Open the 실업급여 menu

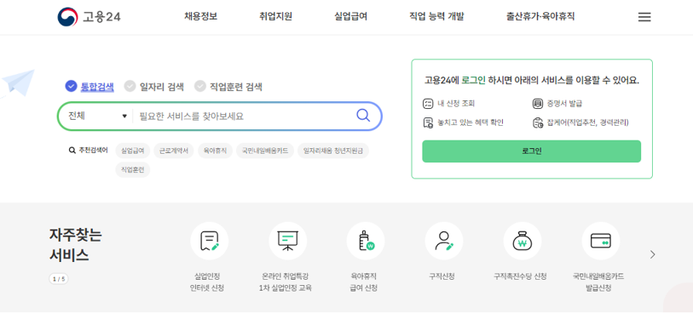[351, 17]
